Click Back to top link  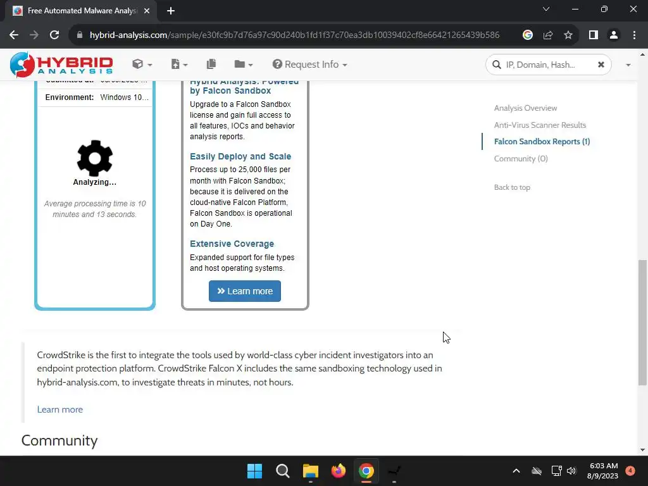(x=512, y=187)
